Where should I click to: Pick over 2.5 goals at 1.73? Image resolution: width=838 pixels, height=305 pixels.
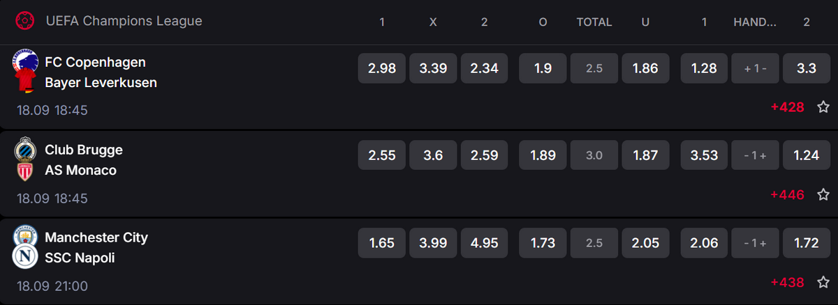click(x=543, y=243)
